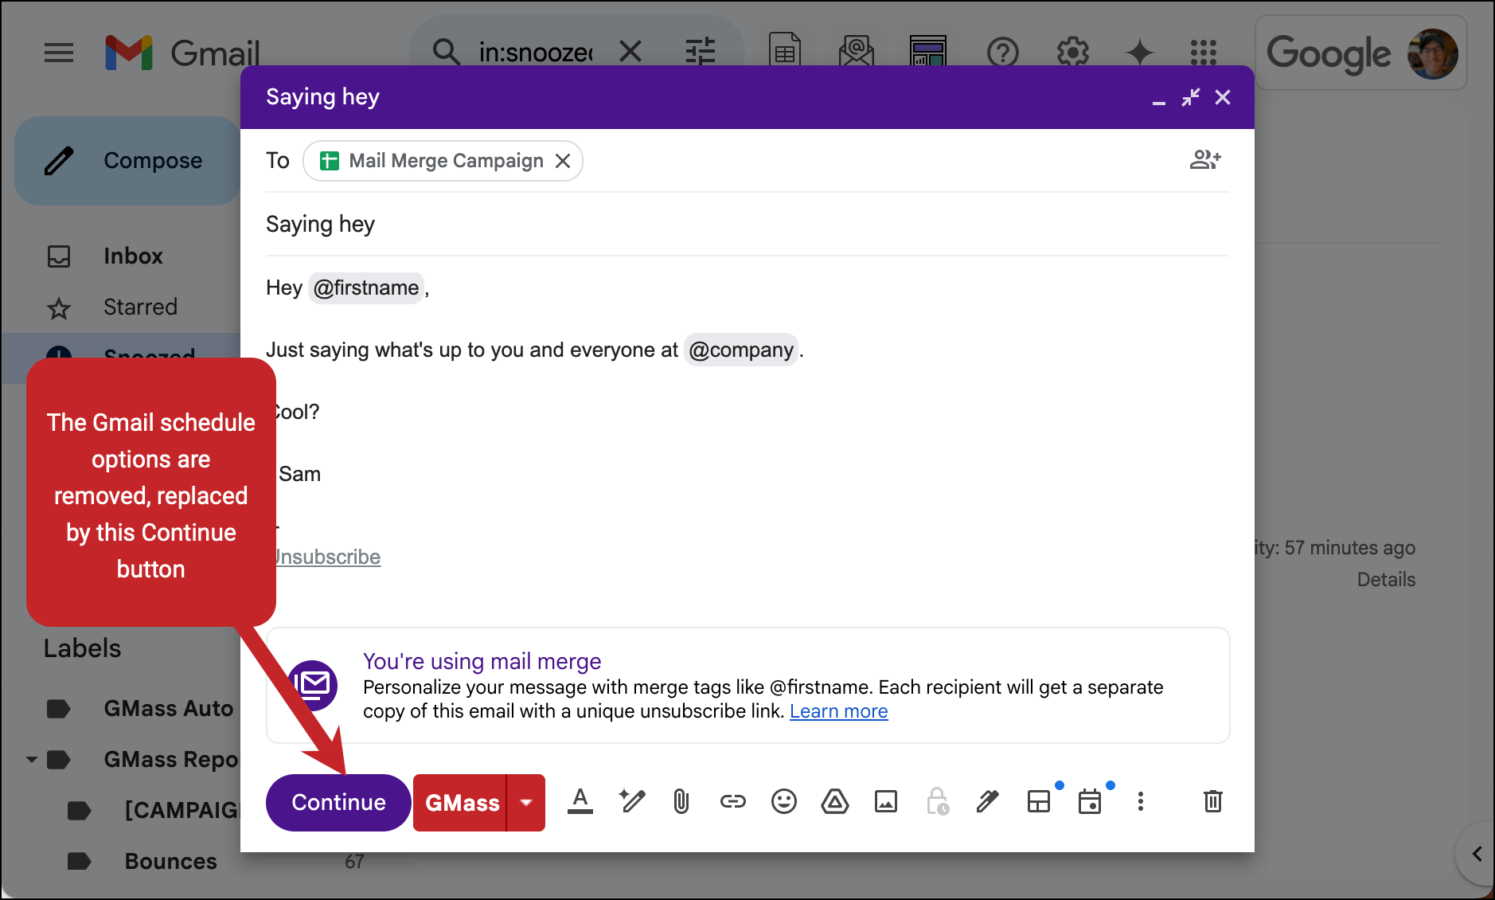Open the GMass Reports label
This screenshot has width=1495, height=900.
(x=171, y=759)
